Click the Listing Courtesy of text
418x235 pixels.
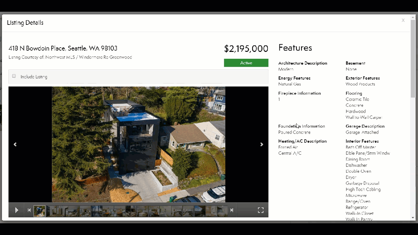70,57
